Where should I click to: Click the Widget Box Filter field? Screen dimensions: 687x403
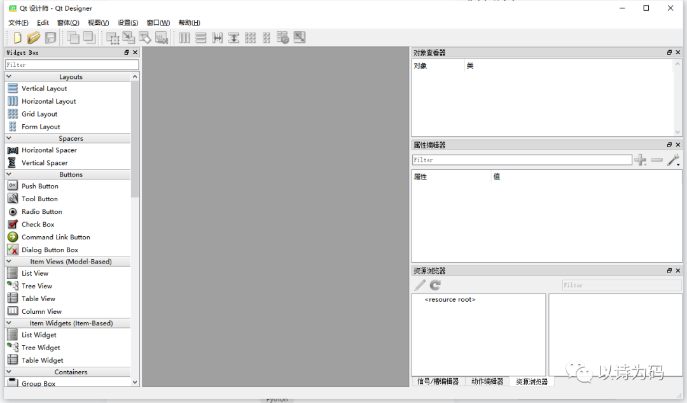(x=72, y=65)
